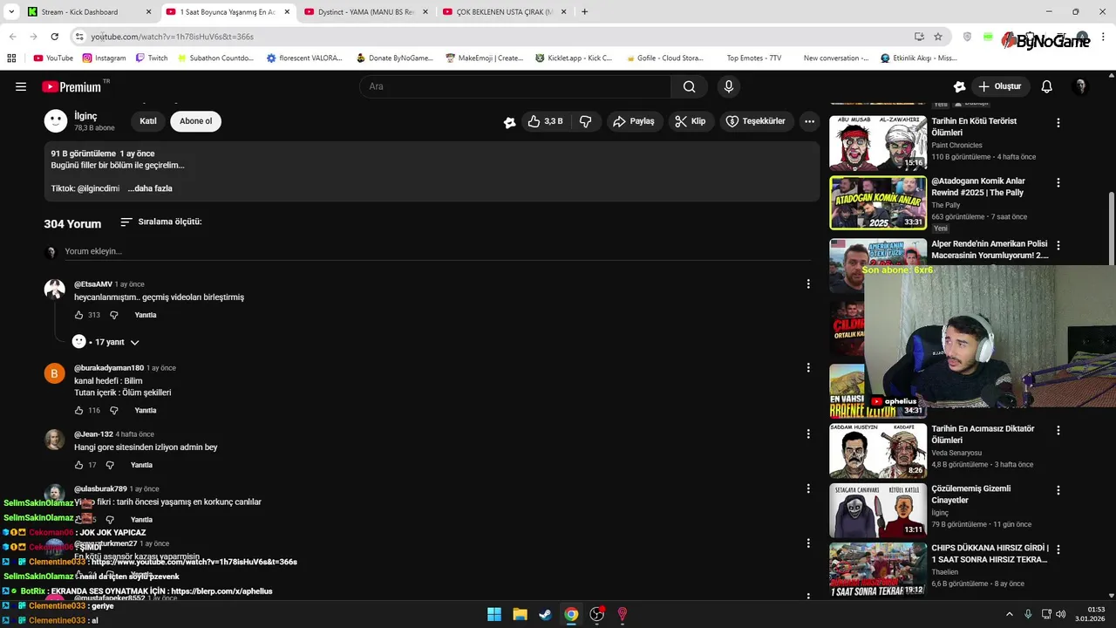
Task: Open the YouTube hamburger guide menu
Action: click(21, 86)
